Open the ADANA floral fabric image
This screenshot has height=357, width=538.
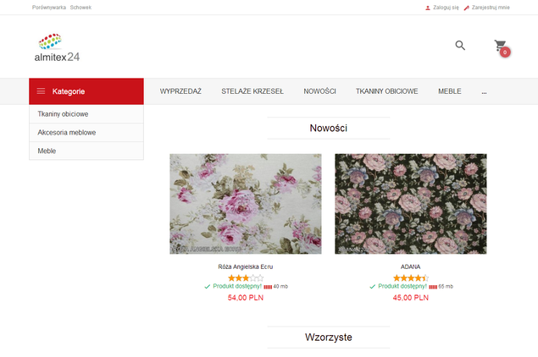pos(410,204)
